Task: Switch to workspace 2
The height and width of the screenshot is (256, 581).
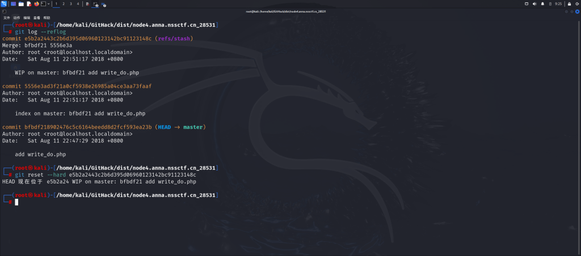Action: pos(64,4)
